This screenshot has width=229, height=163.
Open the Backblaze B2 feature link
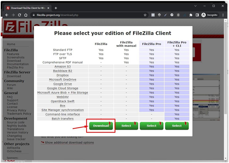coord(63,71)
